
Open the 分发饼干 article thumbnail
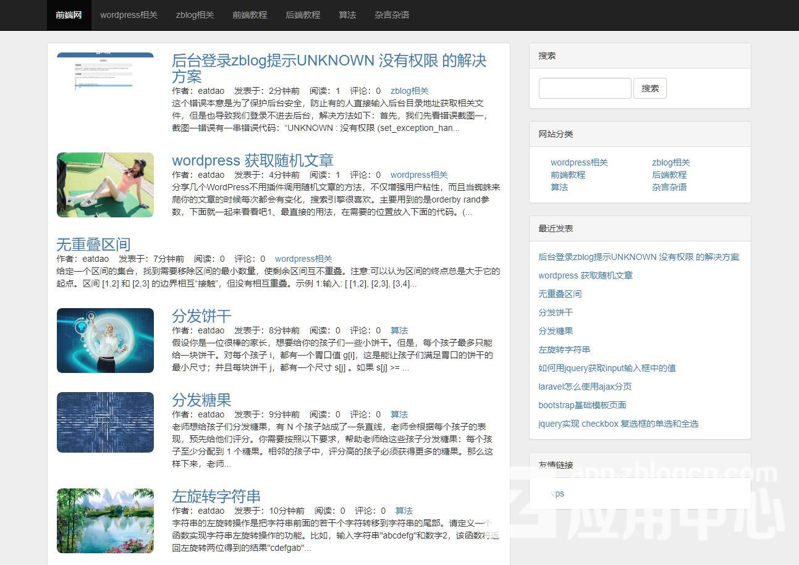click(105, 340)
